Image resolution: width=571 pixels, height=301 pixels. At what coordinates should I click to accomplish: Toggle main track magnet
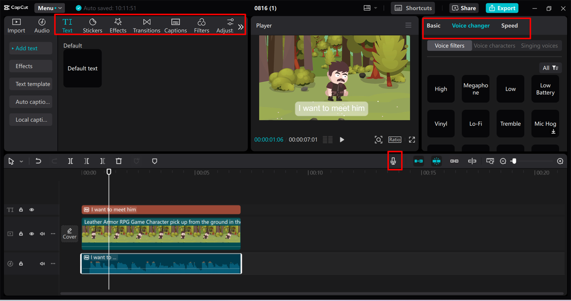[418, 161]
